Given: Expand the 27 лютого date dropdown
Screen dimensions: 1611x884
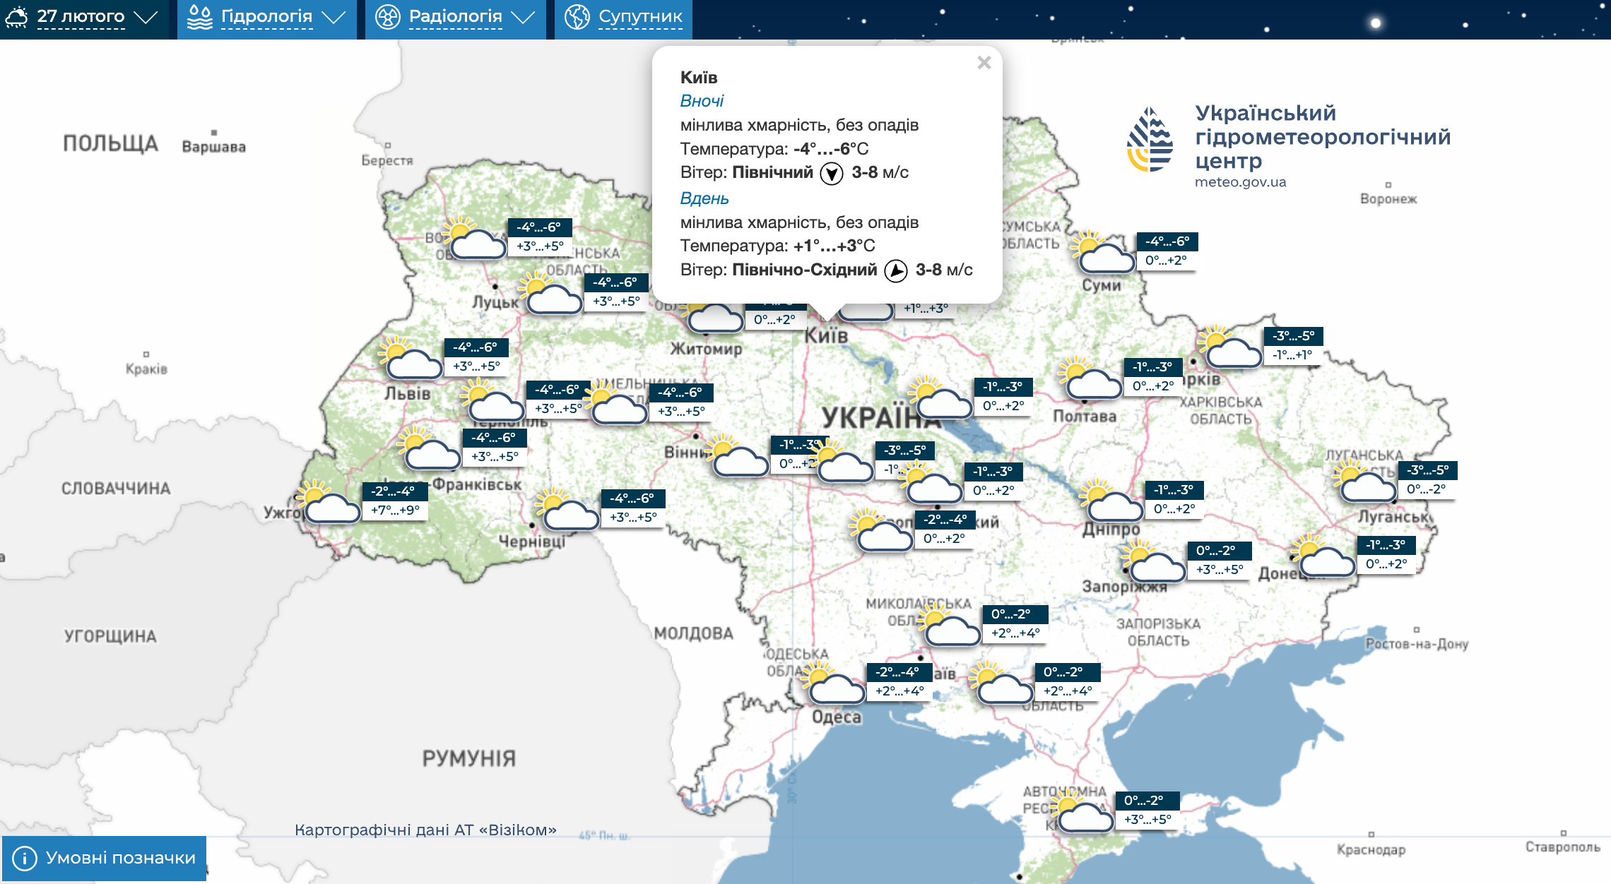Looking at the screenshot, I should pyautogui.click(x=146, y=17).
